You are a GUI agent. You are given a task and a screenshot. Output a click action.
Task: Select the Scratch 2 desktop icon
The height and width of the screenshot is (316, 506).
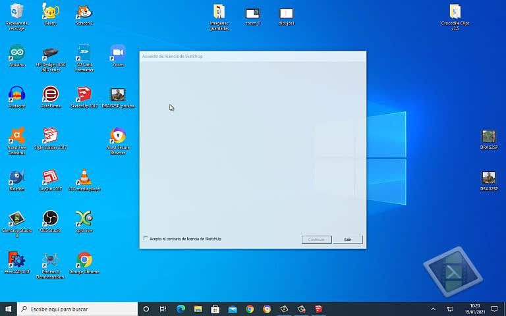coord(84,12)
